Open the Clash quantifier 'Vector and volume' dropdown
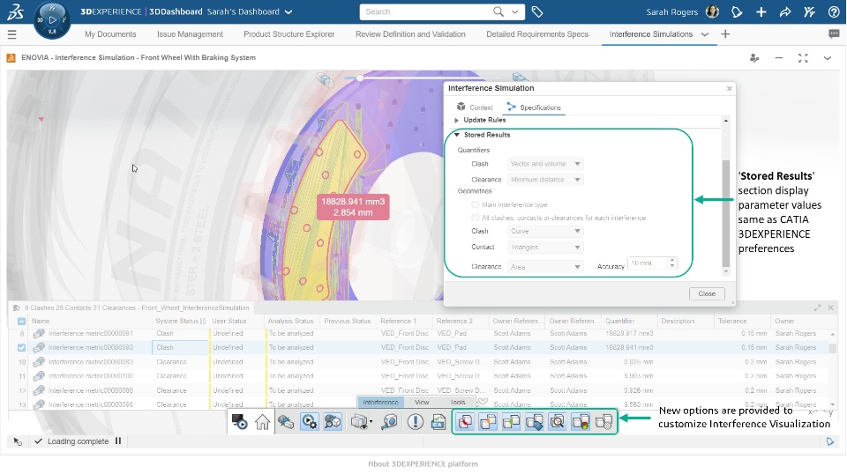Image resolution: width=847 pixels, height=474 pixels. [546, 164]
